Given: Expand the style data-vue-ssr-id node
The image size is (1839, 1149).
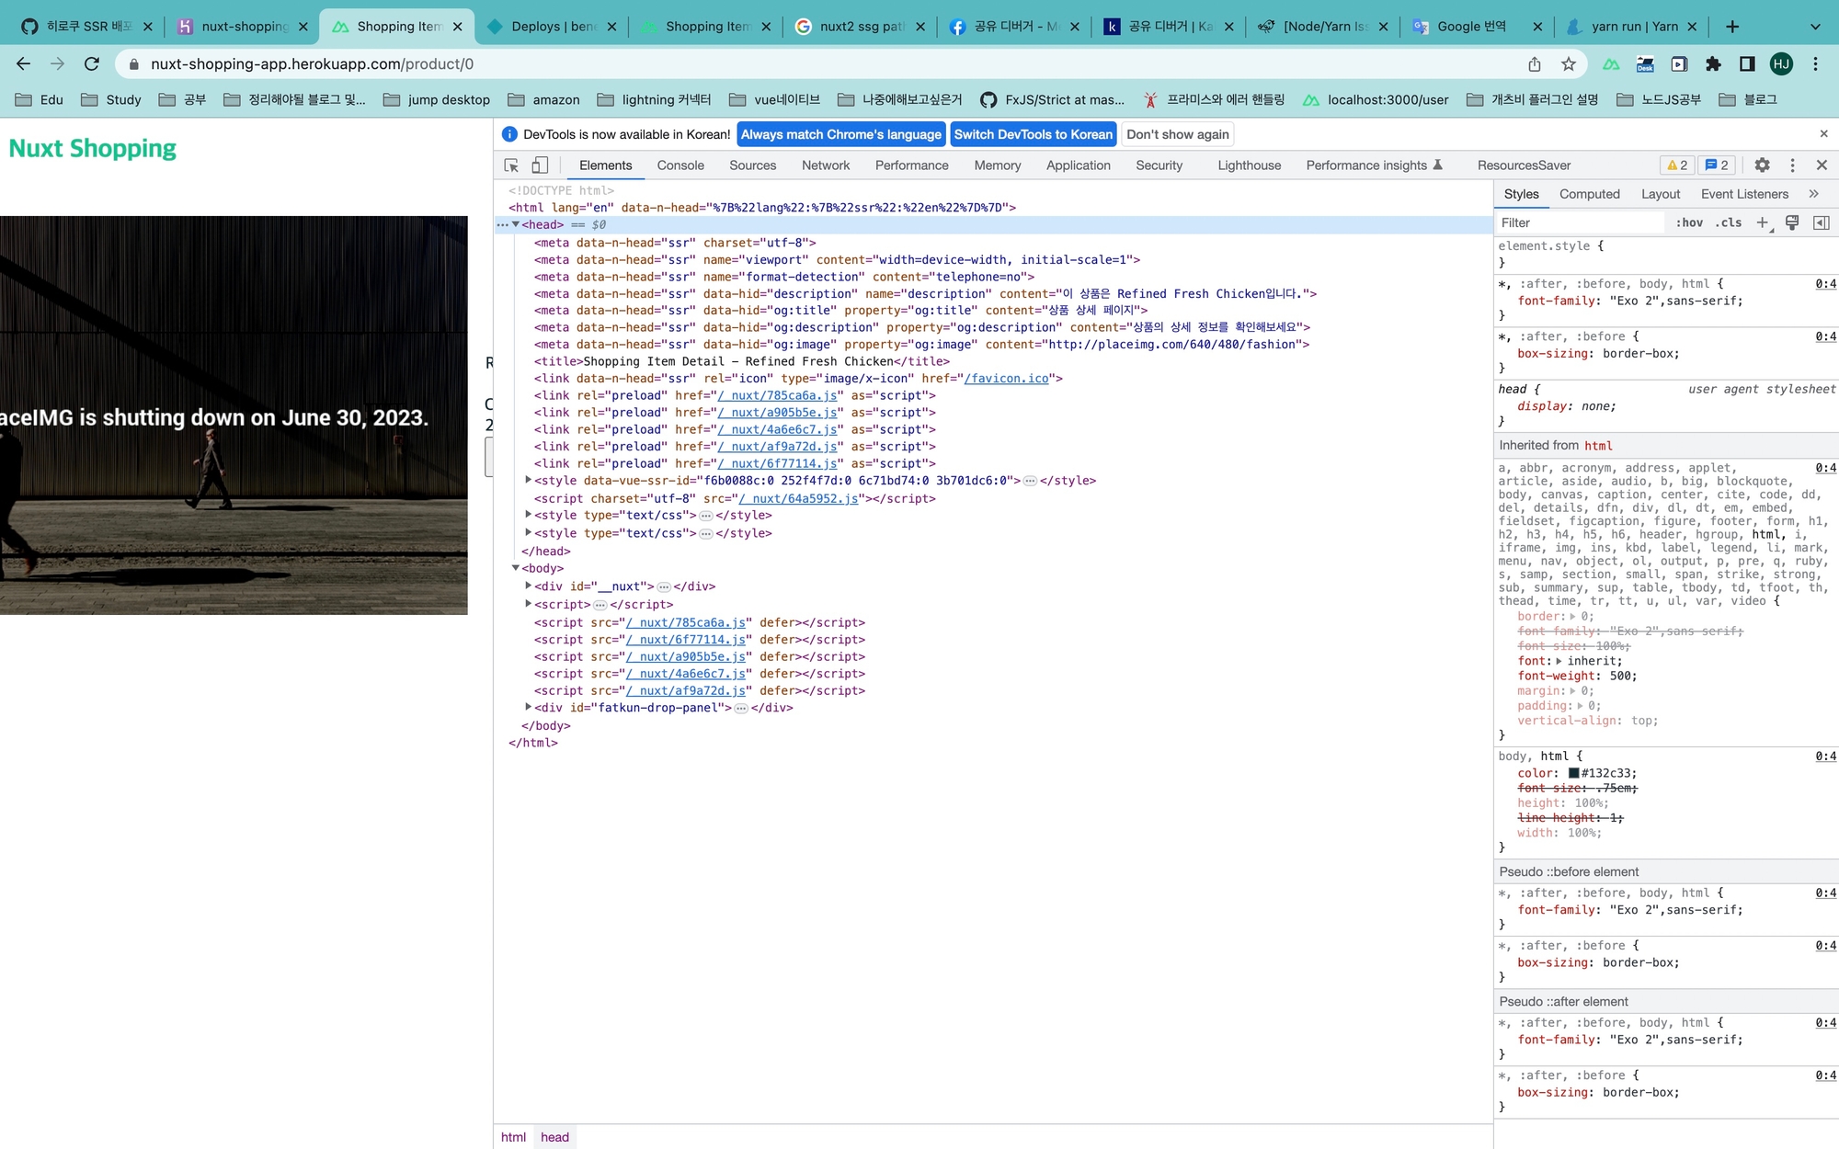Looking at the screenshot, I should [x=529, y=480].
